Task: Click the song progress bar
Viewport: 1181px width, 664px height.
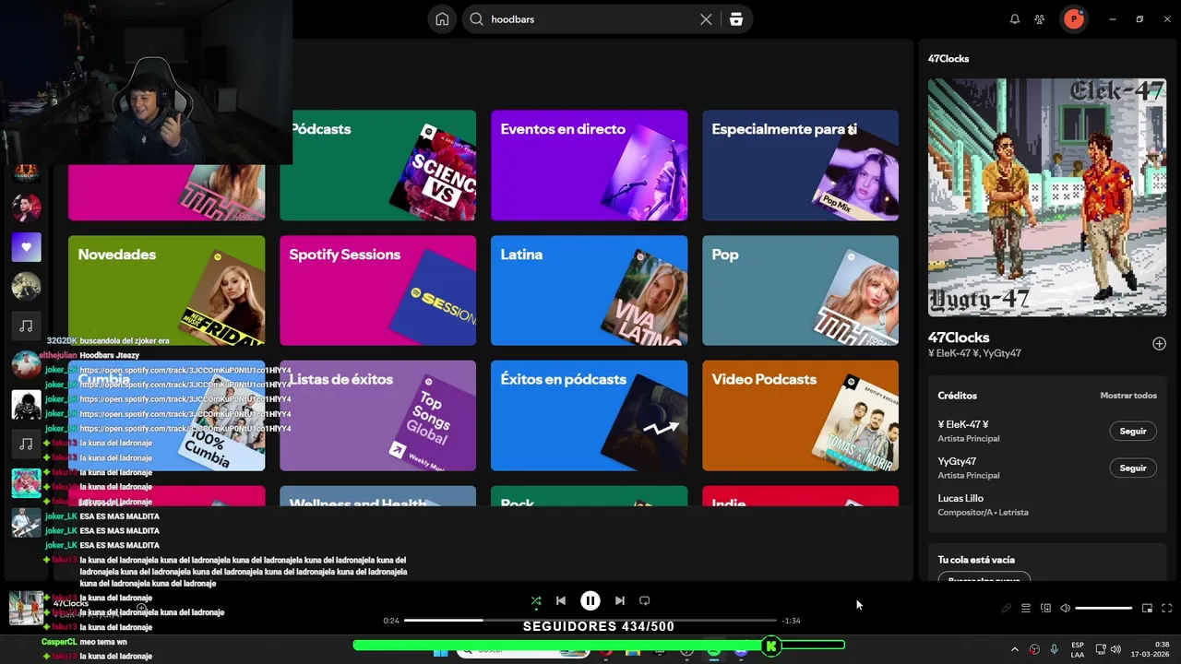Action: pyautogui.click(x=590, y=621)
